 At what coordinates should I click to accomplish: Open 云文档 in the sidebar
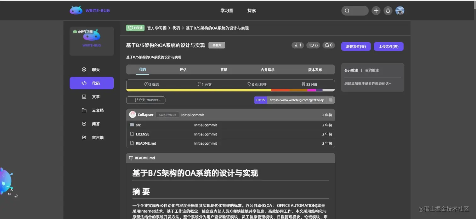coord(92,110)
